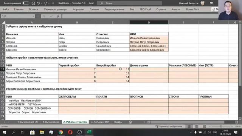Open the Данные ribbon tab
Viewport: 242px width, 136px height.
click(94, 9)
